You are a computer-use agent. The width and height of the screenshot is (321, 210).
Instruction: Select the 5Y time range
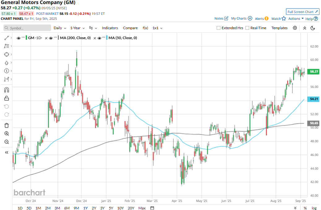111,208
